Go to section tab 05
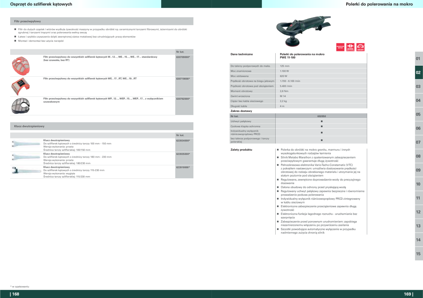 click(419, 114)
